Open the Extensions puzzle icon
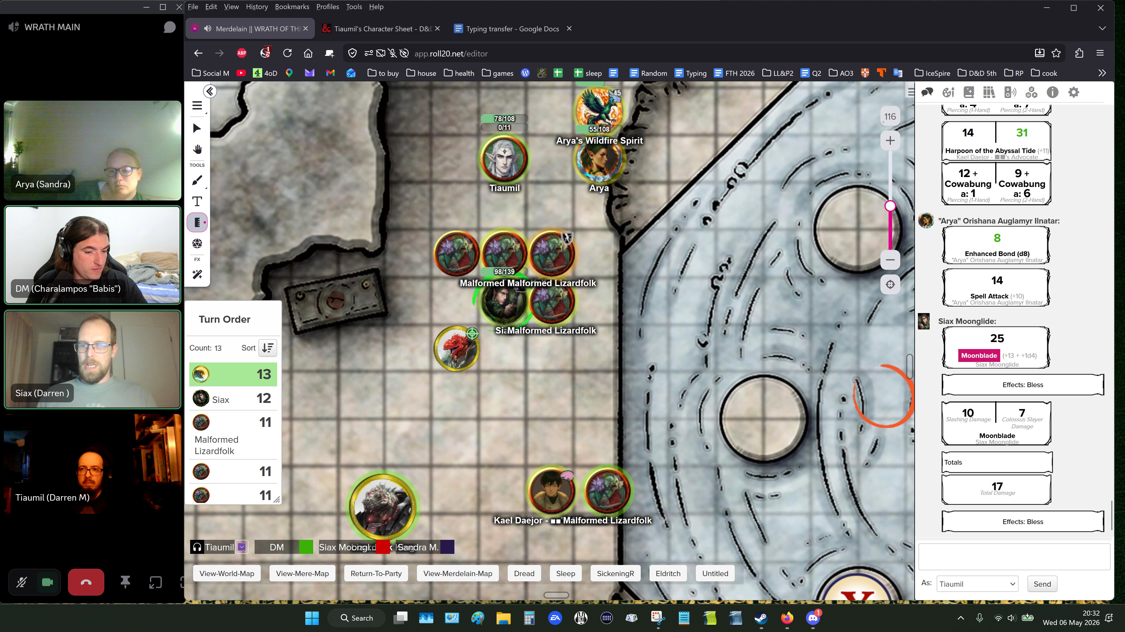This screenshot has height=632, width=1125. (1079, 53)
